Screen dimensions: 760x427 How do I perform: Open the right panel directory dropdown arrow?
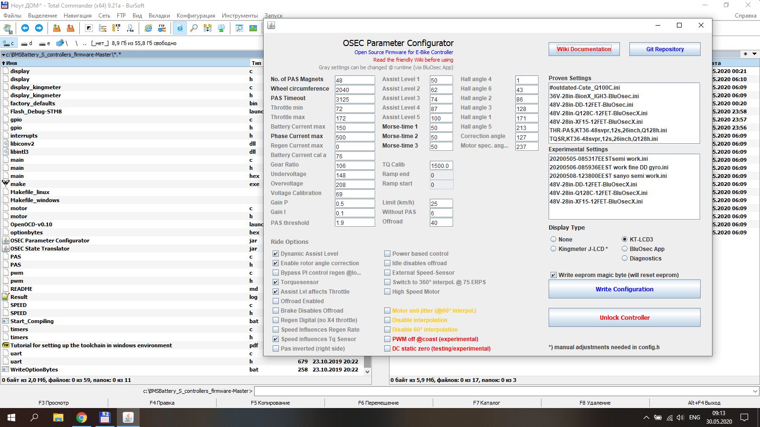(754, 54)
